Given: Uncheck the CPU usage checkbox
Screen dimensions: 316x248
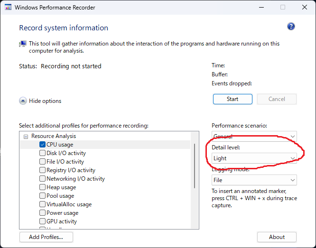Looking at the screenshot, I should tap(42, 145).
